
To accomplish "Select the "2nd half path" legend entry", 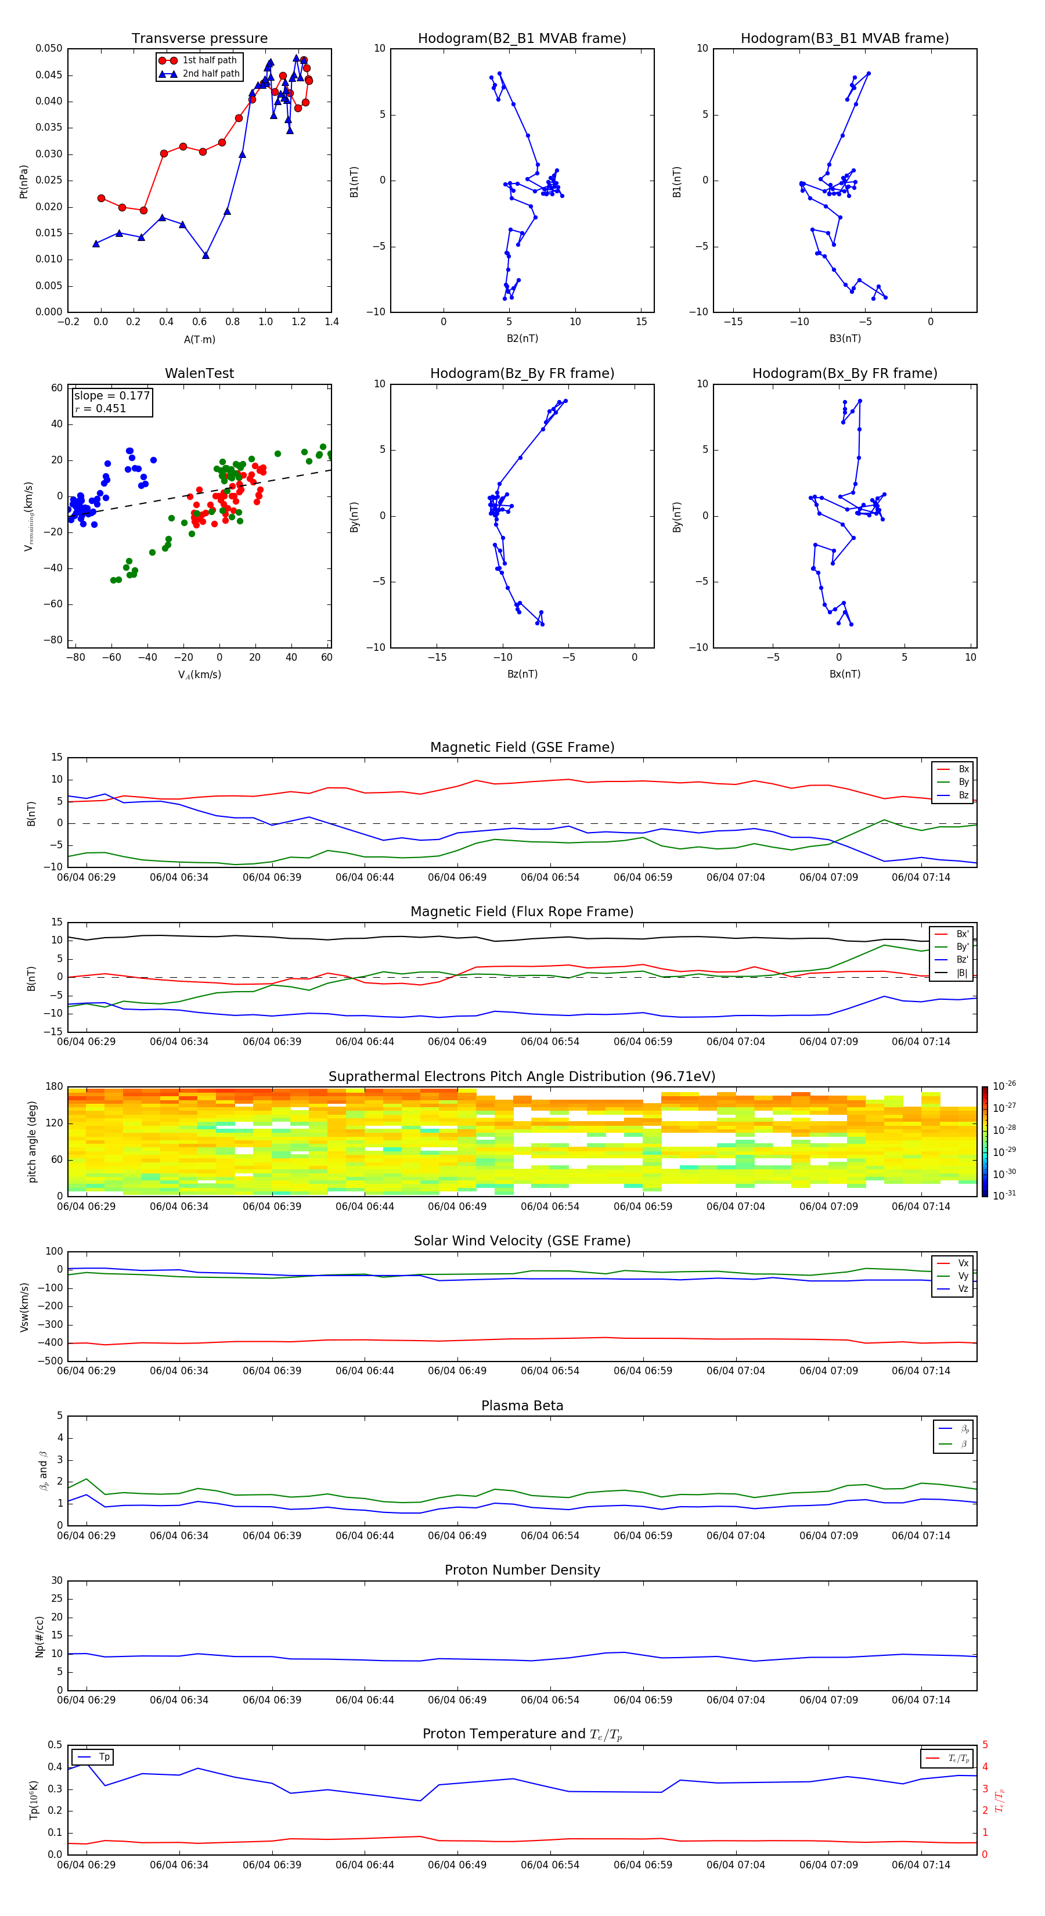I will pyautogui.click(x=199, y=74).
